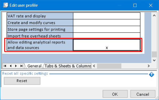Go to last sheet tab arrow
159x100 pixels.
22,66
